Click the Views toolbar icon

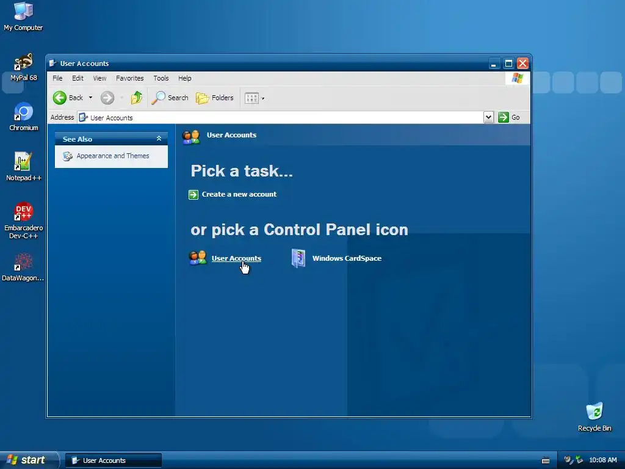(252, 98)
